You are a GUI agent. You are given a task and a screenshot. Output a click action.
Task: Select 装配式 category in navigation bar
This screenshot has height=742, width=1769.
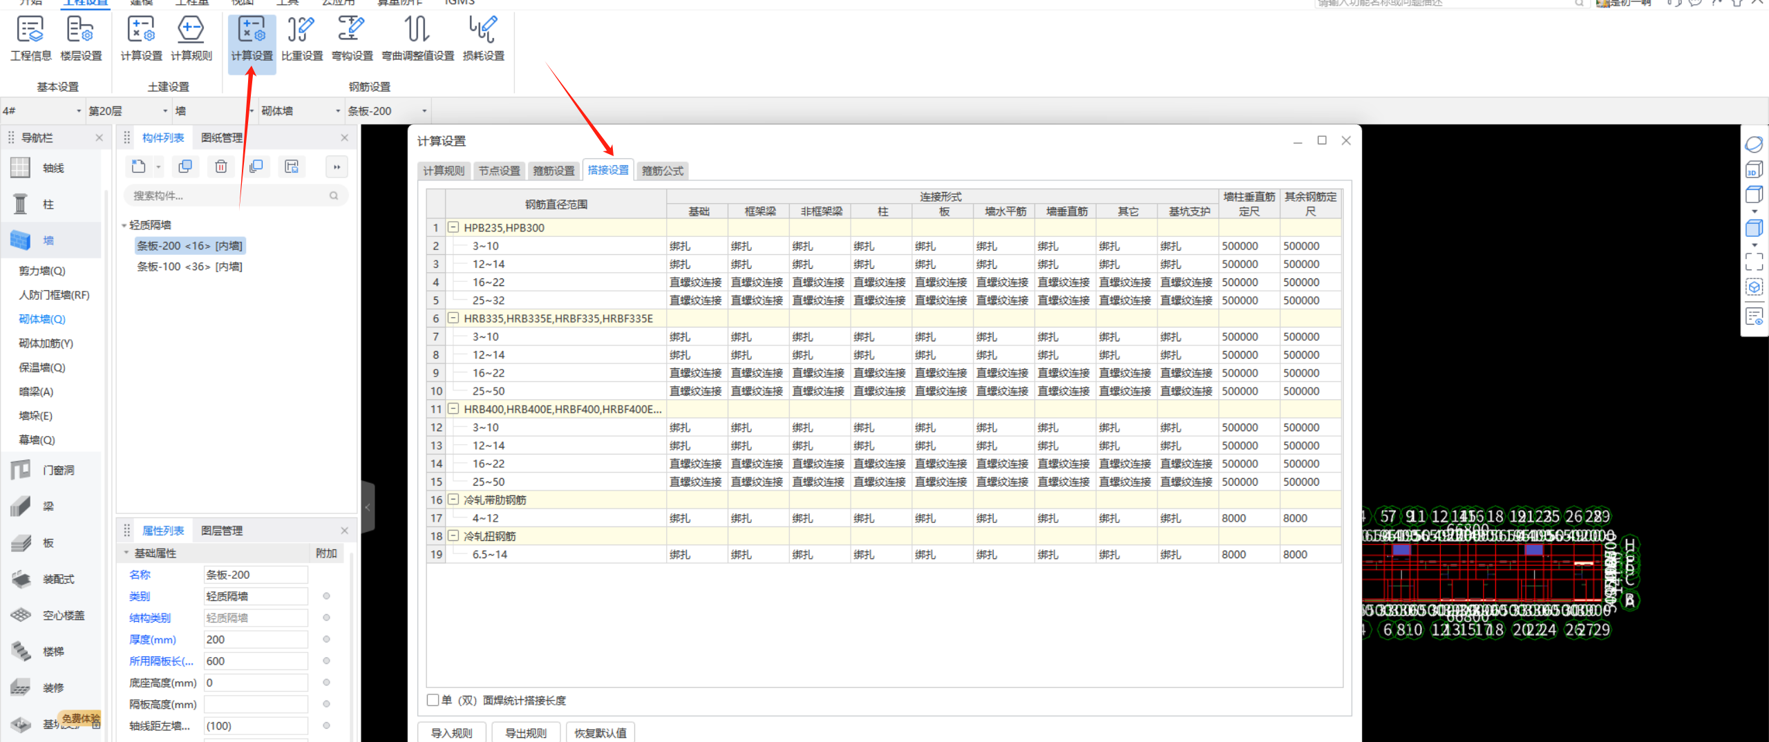pos(51,579)
